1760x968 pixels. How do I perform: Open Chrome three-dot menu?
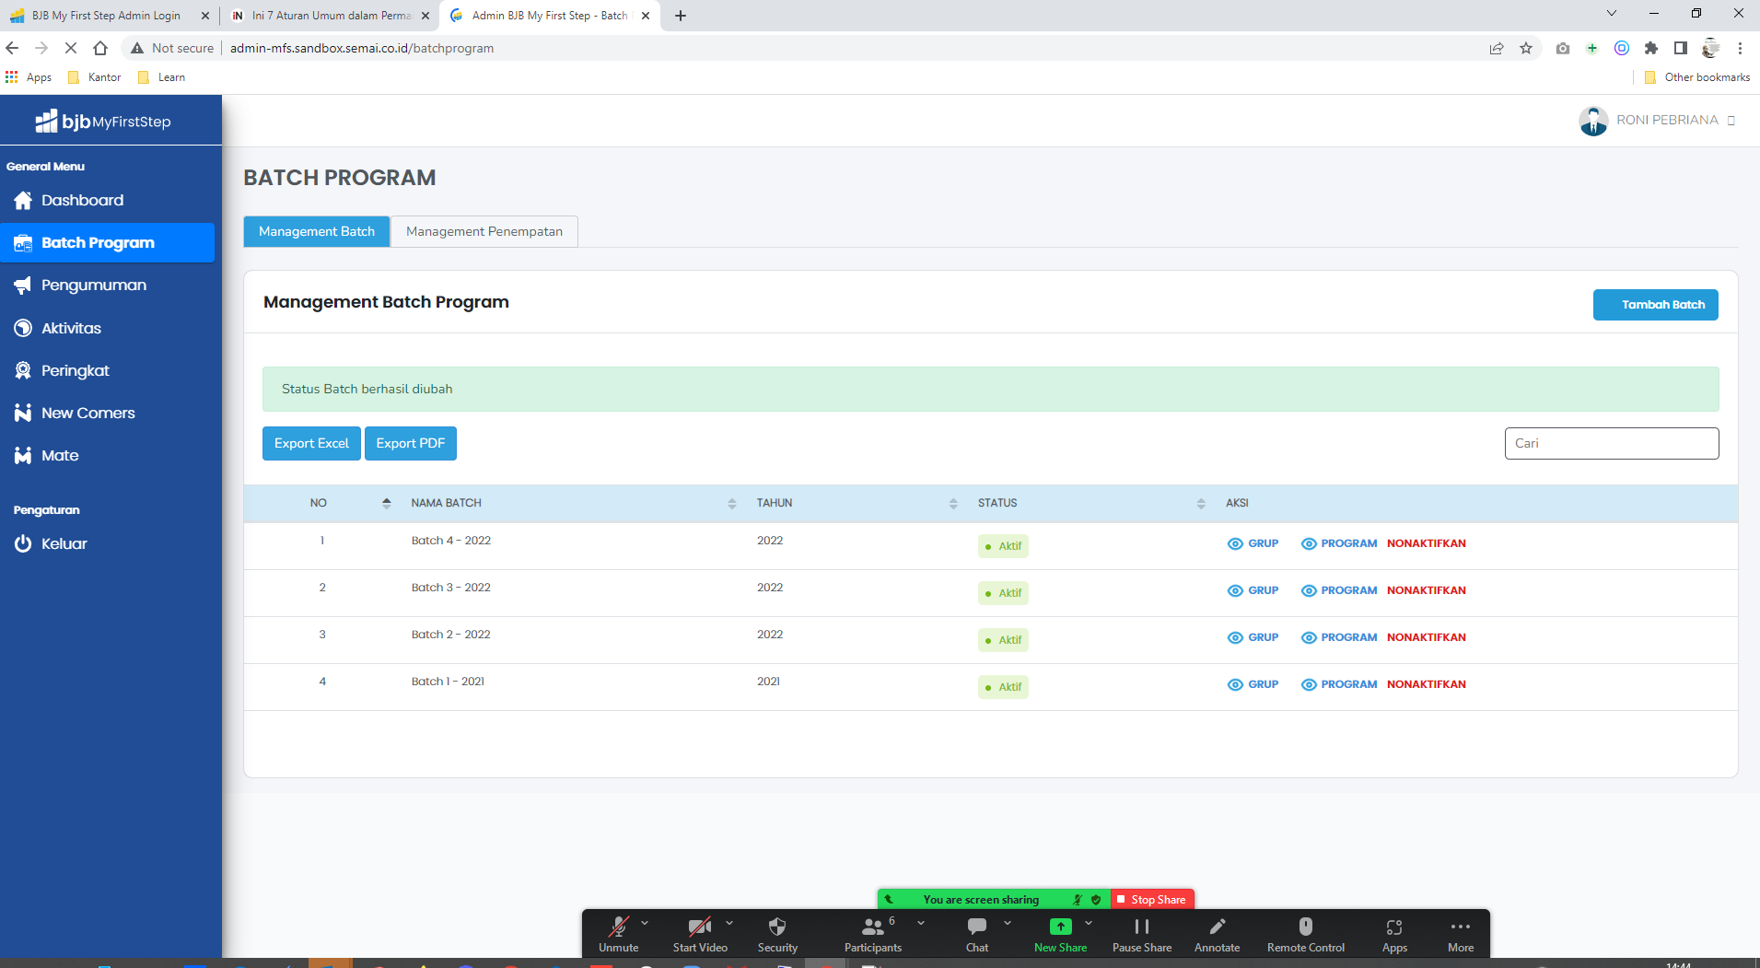1740,48
